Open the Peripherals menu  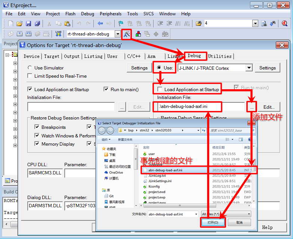110,14
